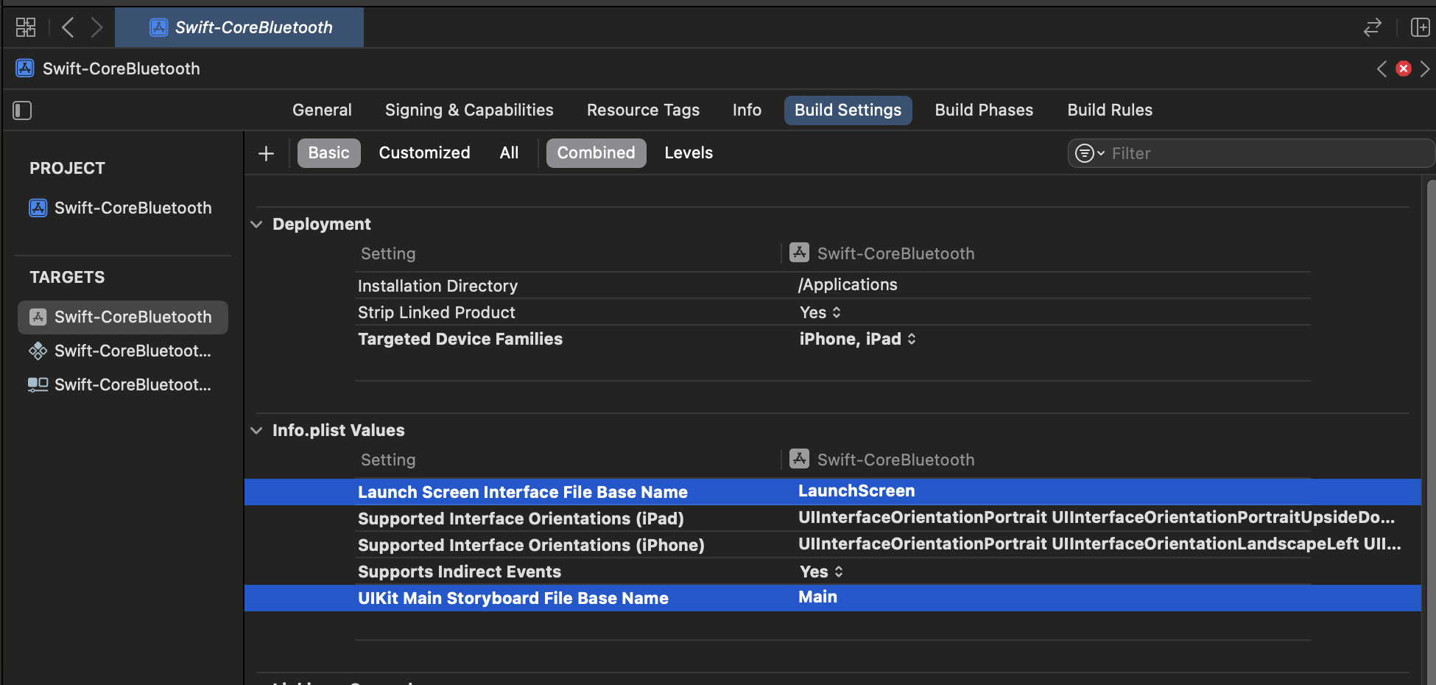Viewport: 1436px width, 685px height.
Task: Click the Deployment column target header
Action: point(882,253)
